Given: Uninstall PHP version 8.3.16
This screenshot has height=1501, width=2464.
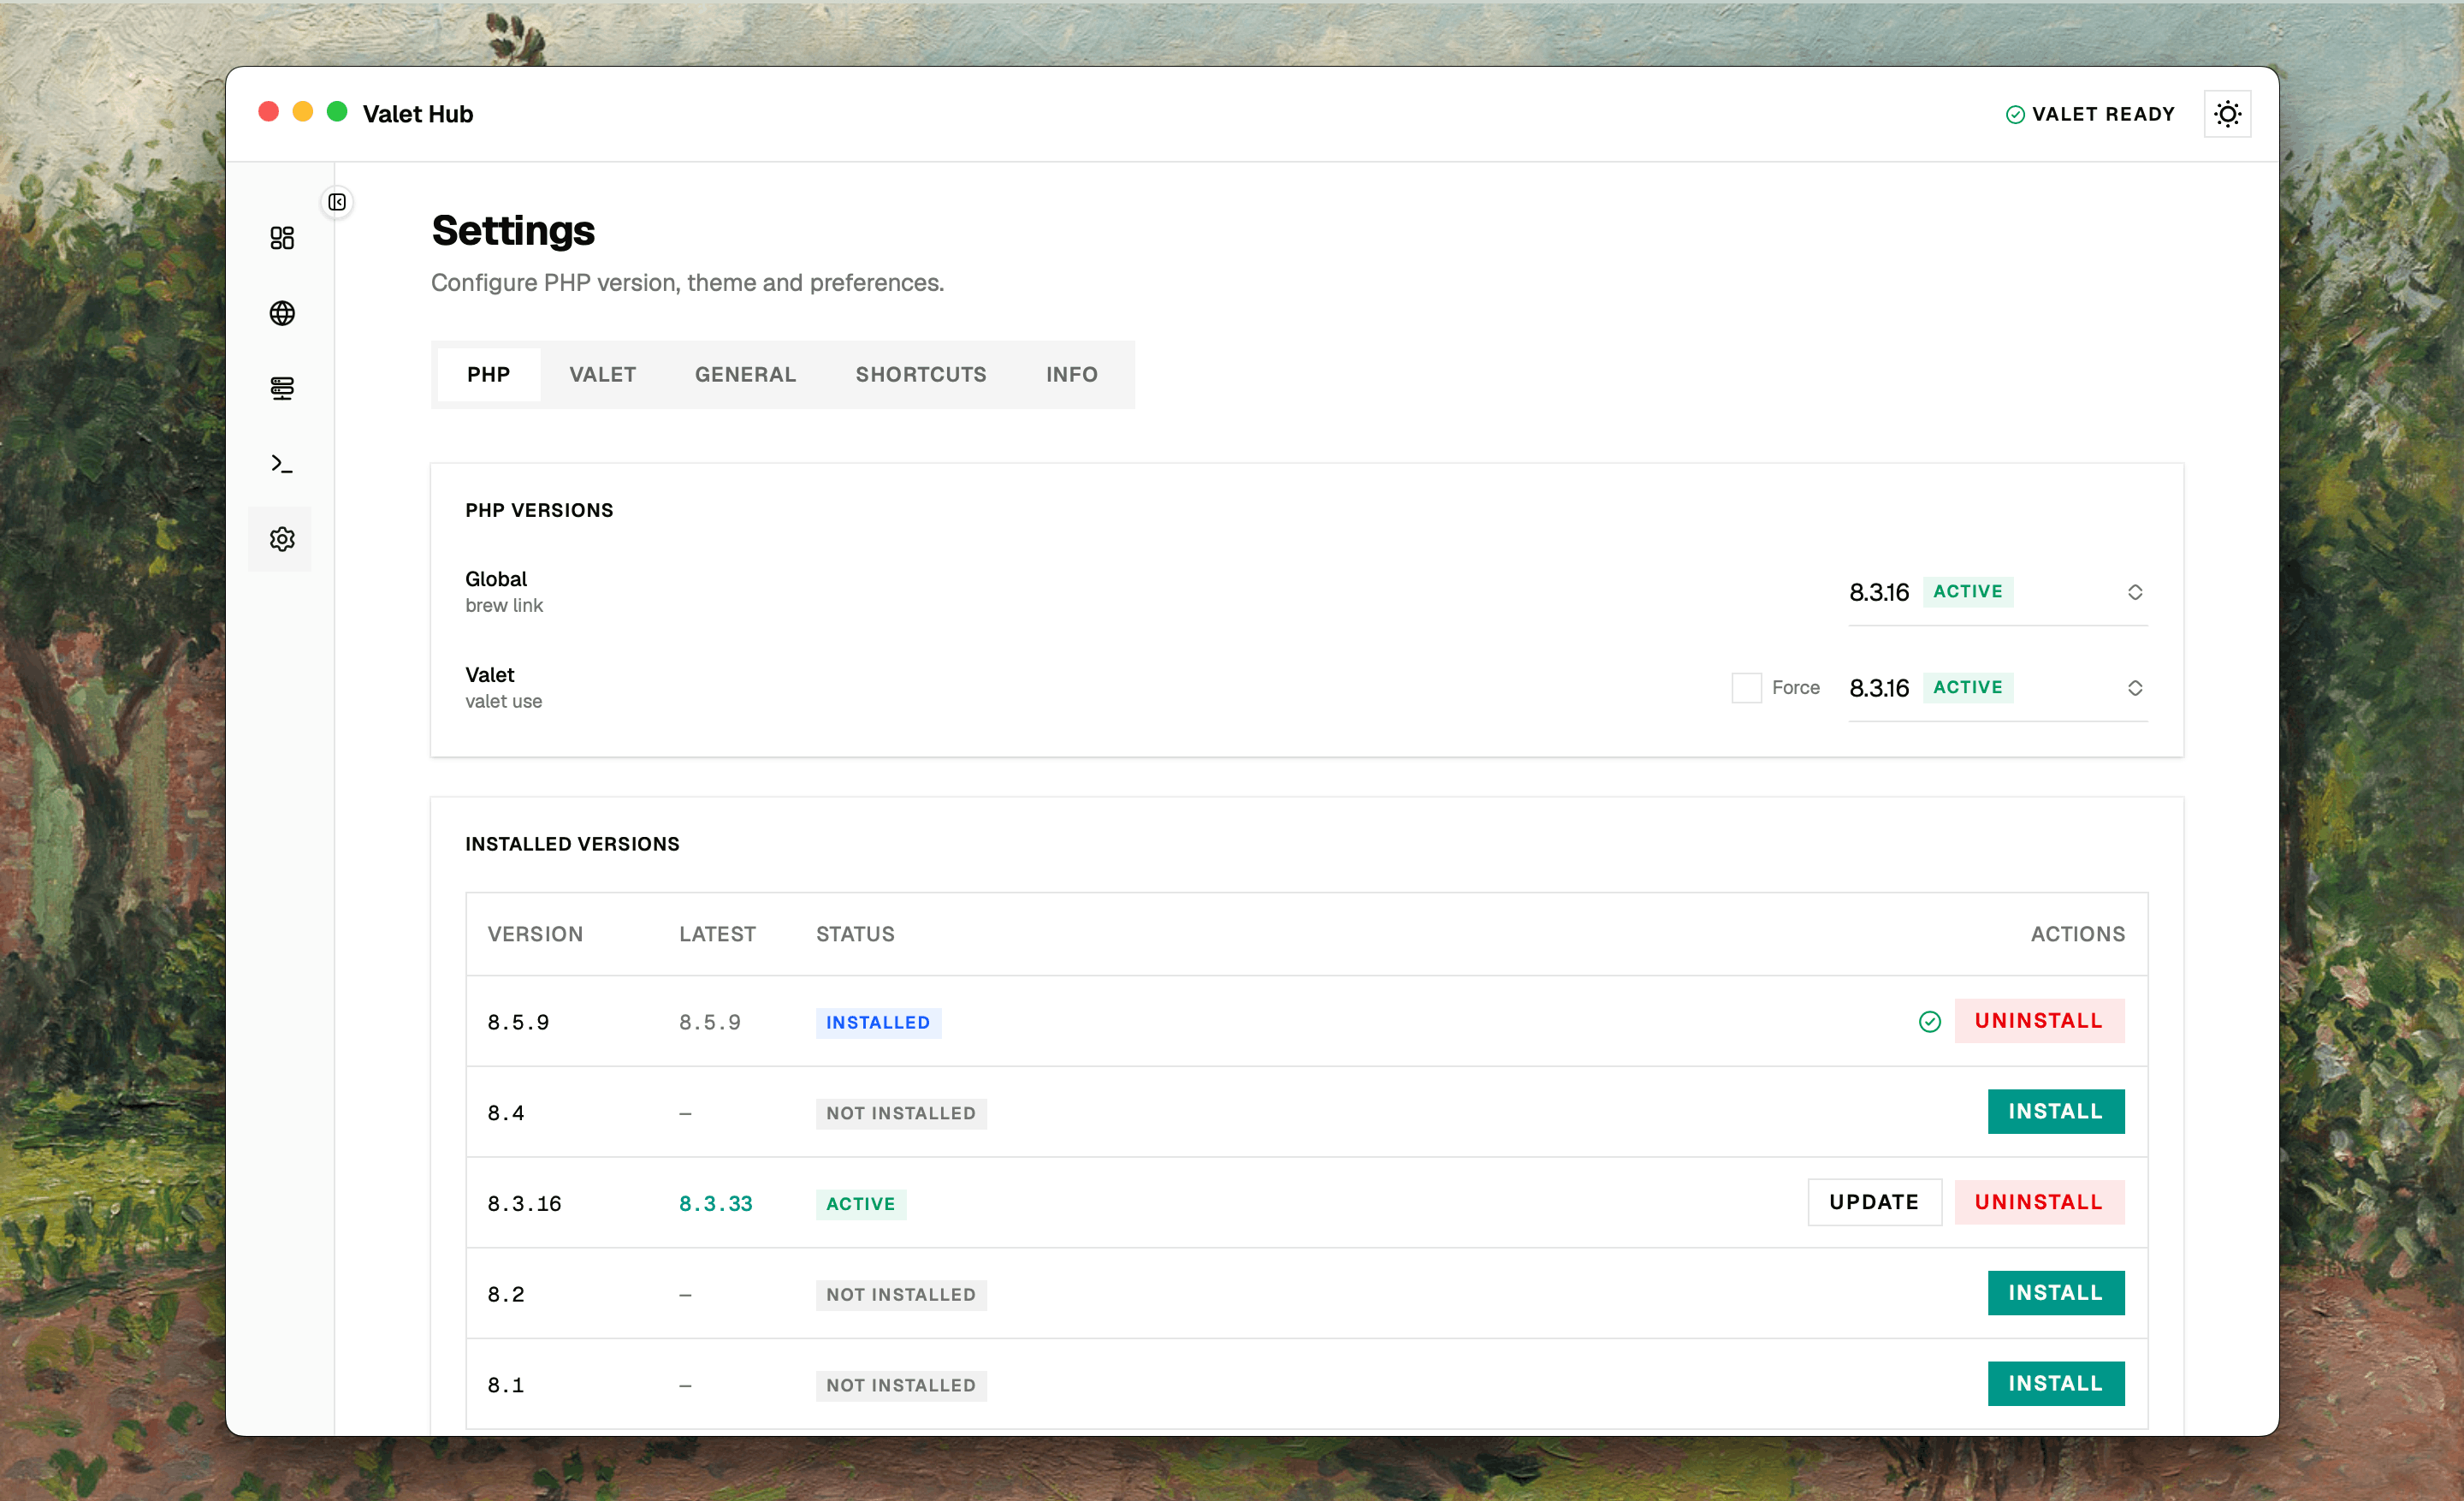Looking at the screenshot, I should click(x=2039, y=1202).
